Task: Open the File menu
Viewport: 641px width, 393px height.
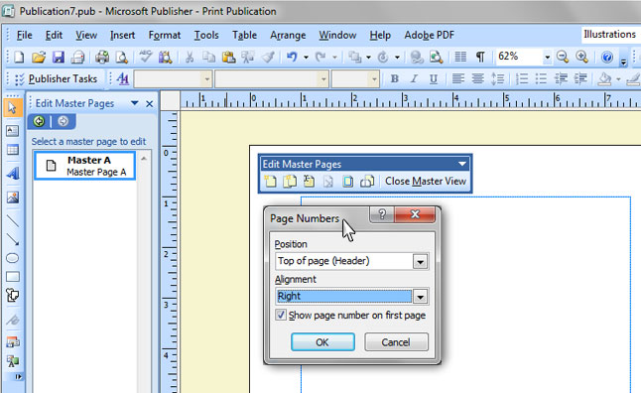Action: [x=24, y=35]
